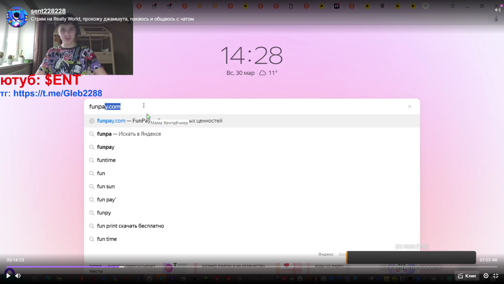Seek along the video progress bar
This screenshot has width=504, height=284.
point(251,267)
